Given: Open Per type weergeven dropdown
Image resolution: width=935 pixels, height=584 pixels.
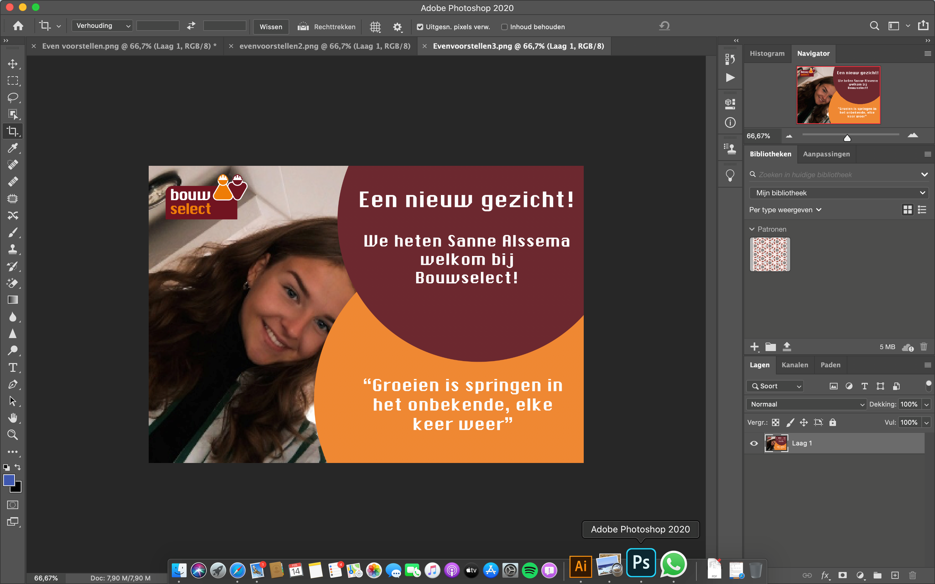Looking at the screenshot, I should tap(785, 210).
